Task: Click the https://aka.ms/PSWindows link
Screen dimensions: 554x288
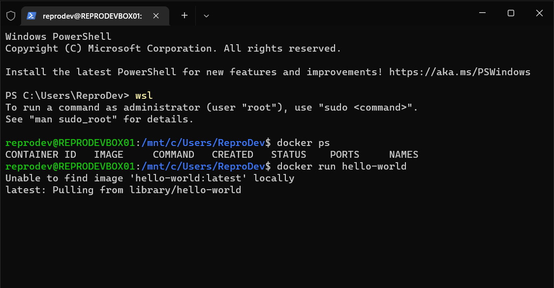Action: click(x=460, y=72)
